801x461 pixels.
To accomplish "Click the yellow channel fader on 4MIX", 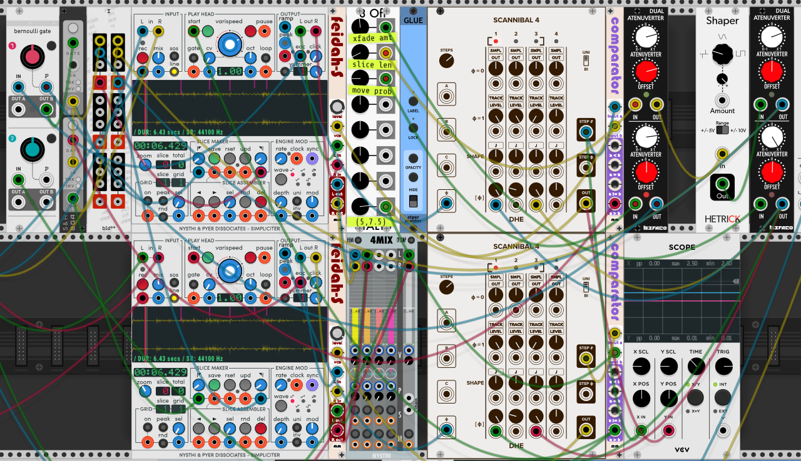I will click(355, 326).
